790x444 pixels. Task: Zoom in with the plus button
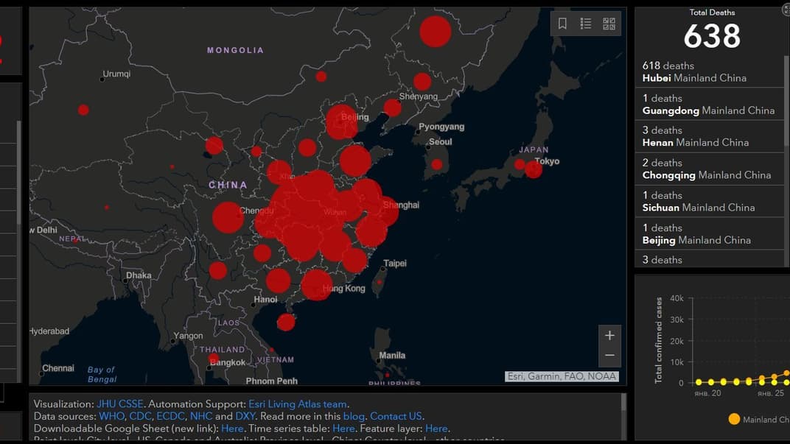[x=609, y=336]
